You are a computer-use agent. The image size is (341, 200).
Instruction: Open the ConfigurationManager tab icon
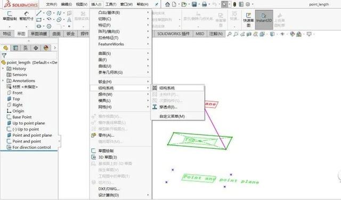pyautogui.click(x=26, y=47)
